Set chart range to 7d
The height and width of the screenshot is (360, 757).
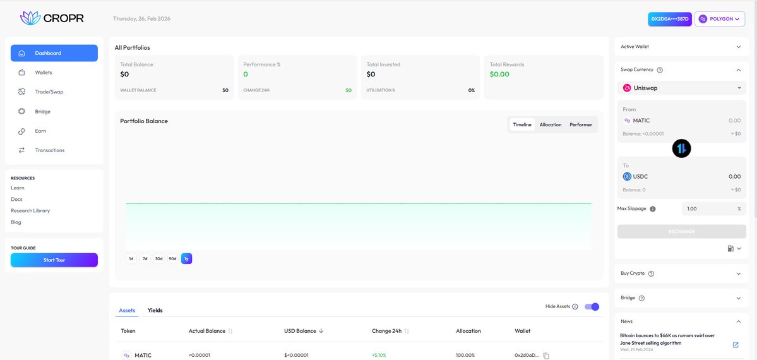point(145,258)
